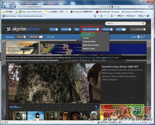Click the CREATE A CHARACTER advertisement
Image resolution: width=155 pixels, height=125 pixels.
pos(122,113)
